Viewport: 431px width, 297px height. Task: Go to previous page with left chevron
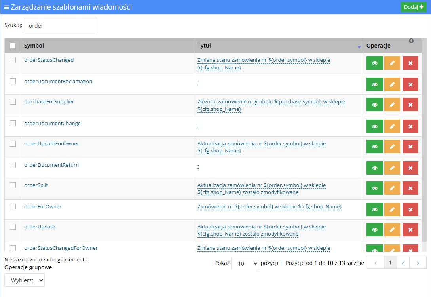click(x=376, y=263)
